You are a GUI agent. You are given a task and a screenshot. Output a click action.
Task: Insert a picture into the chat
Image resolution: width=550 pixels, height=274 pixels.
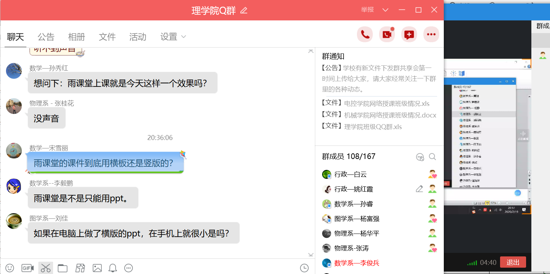click(x=97, y=268)
